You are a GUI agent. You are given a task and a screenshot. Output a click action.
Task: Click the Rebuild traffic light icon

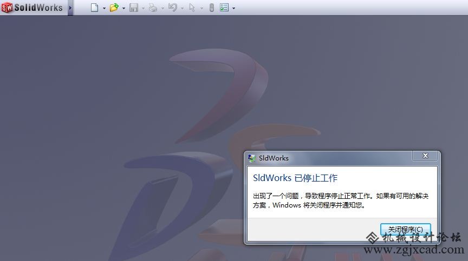(212, 8)
